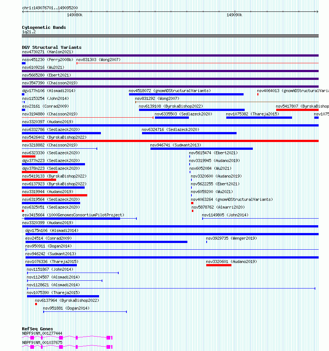Click nsv3319944 (Audano2019) label
The height and width of the screenshot is (351, 329).
(x=48, y=192)
